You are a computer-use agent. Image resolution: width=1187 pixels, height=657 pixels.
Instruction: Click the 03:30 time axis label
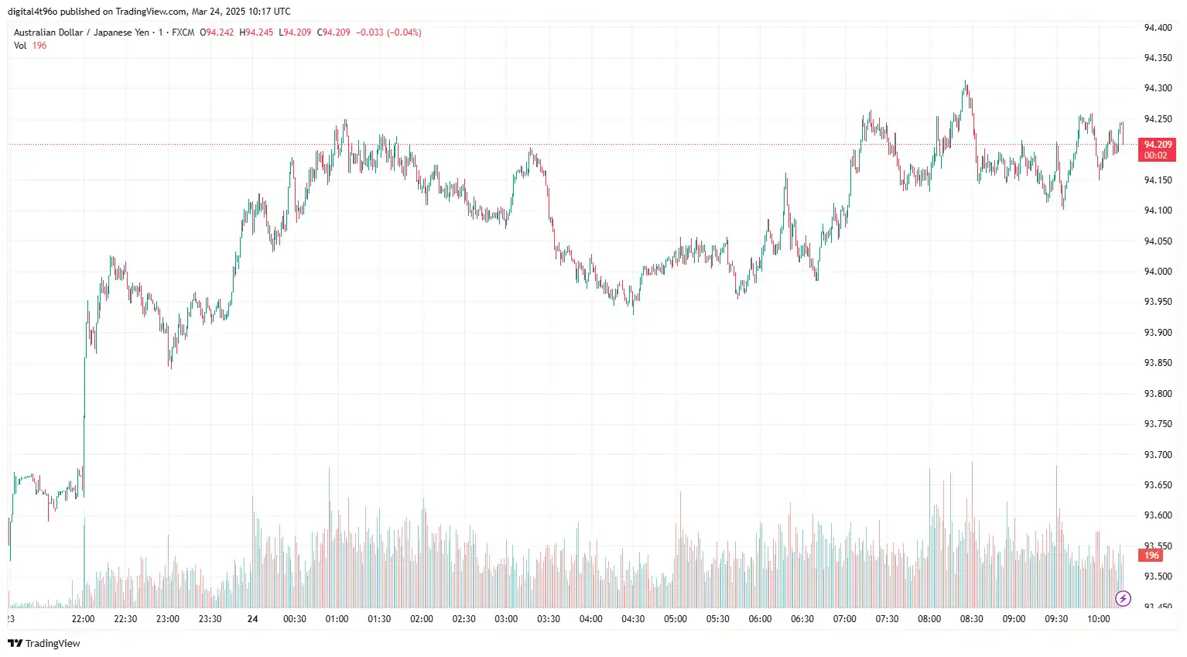(549, 619)
